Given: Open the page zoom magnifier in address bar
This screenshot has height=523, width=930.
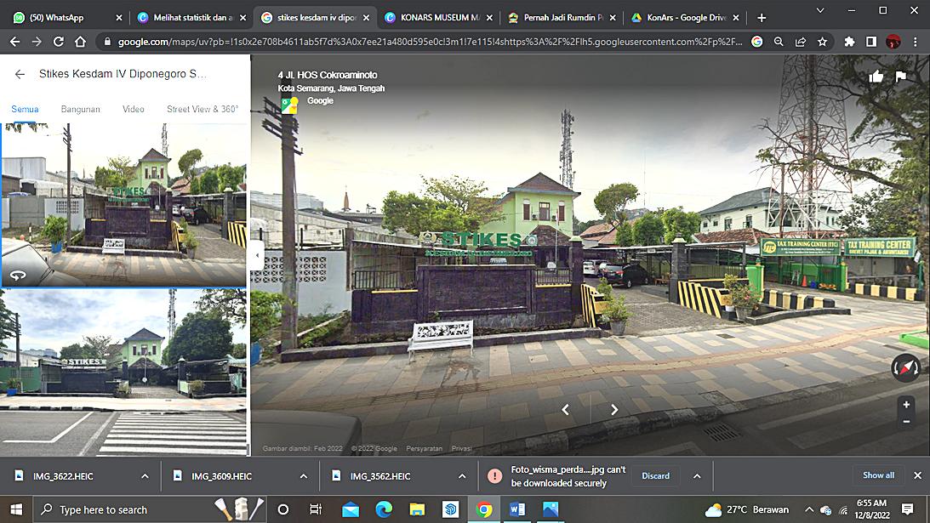Looking at the screenshot, I should click(779, 42).
